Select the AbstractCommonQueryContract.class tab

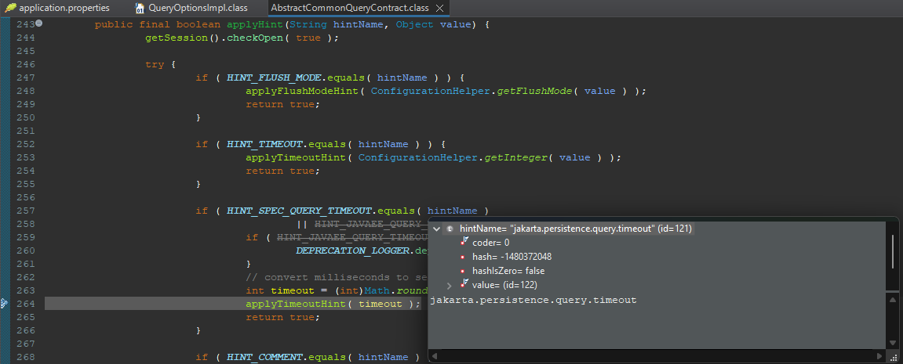[350, 8]
